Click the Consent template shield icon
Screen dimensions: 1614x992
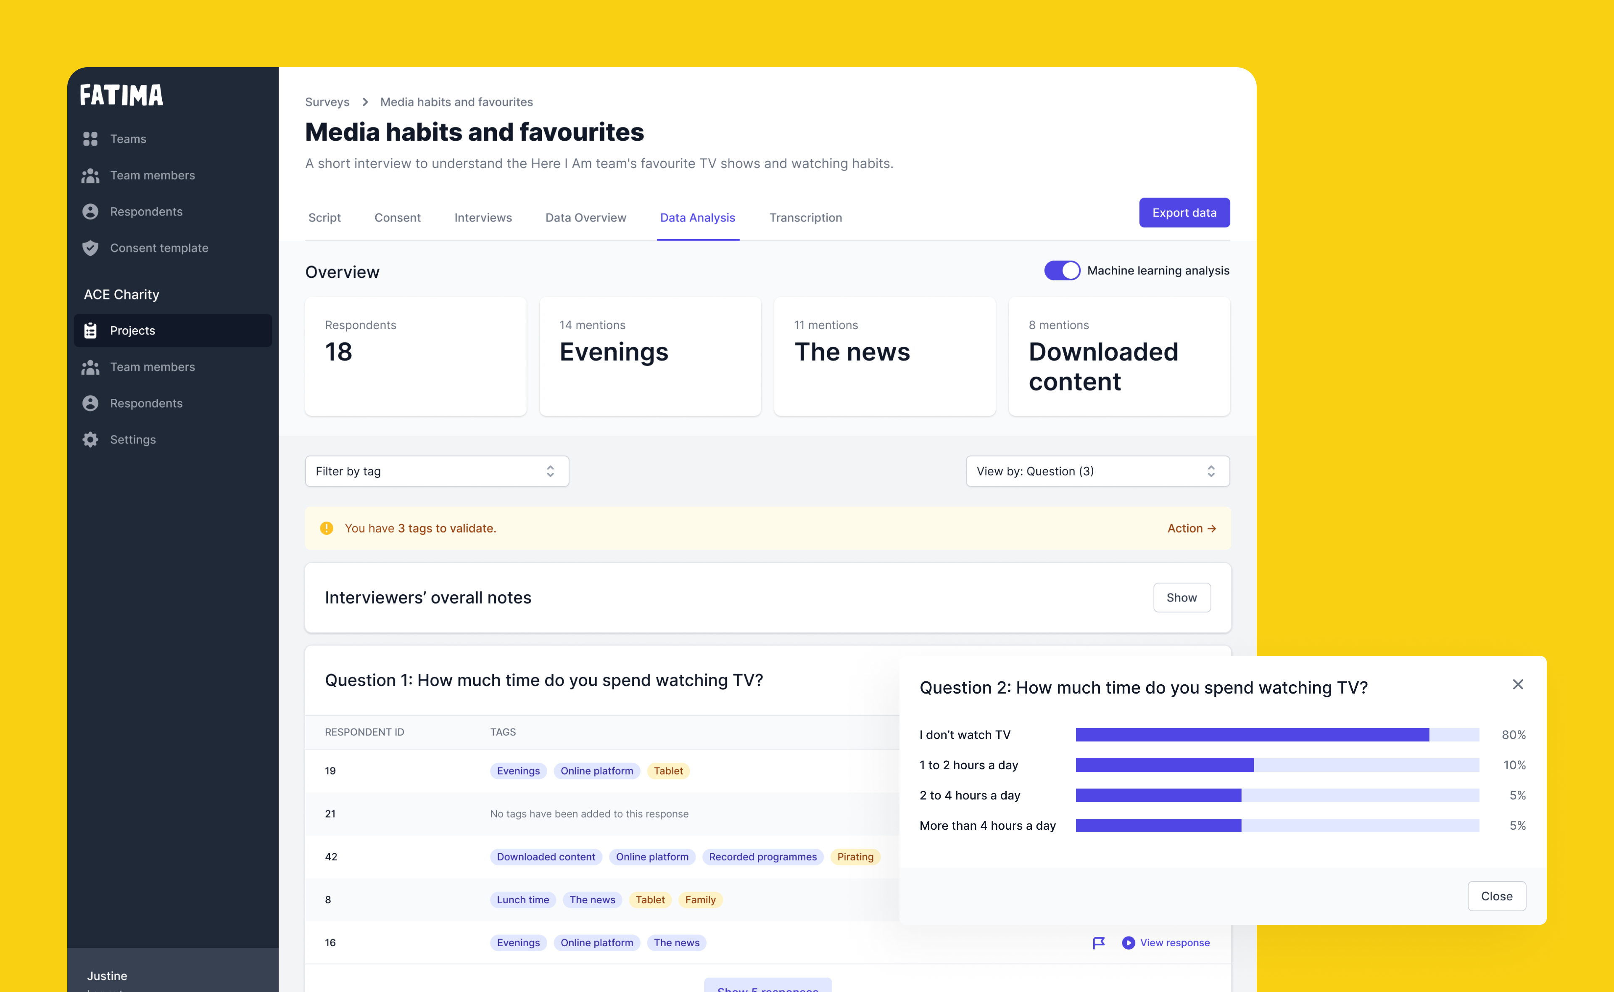click(90, 248)
